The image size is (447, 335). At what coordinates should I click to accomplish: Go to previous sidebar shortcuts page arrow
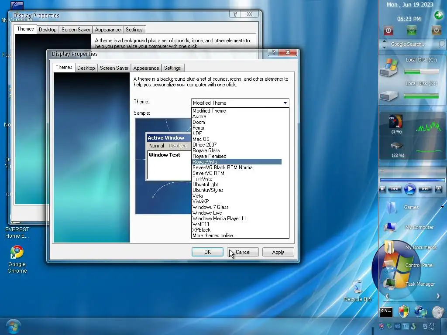[387, 296]
